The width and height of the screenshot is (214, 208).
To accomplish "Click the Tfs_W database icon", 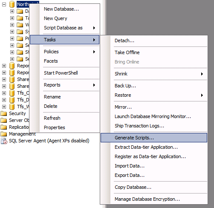I will click(x=12, y=107).
